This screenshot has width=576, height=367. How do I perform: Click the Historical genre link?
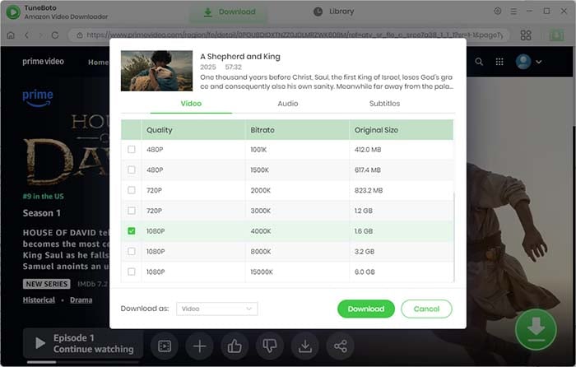[x=39, y=300]
